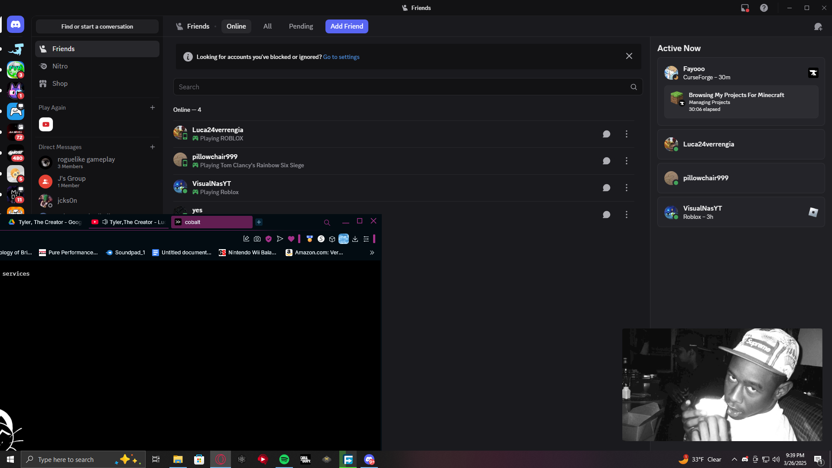Select the cobalt browser tab
832x468 pixels.
pos(211,222)
